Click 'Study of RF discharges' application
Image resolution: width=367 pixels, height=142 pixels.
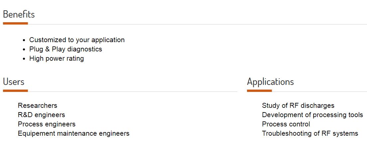tap(298, 106)
